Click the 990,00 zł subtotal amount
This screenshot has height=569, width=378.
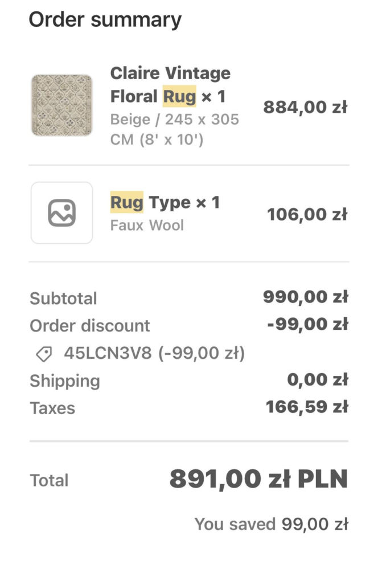pos(305,296)
